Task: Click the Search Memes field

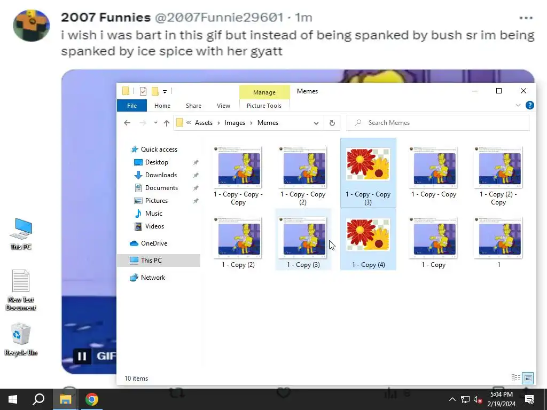Action: pyautogui.click(x=438, y=123)
